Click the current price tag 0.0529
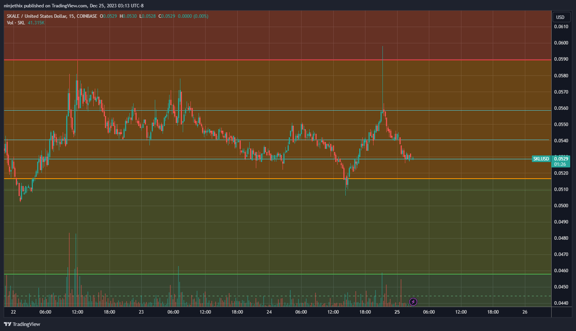The width and height of the screenshot is (576, 331). point(561,159)
